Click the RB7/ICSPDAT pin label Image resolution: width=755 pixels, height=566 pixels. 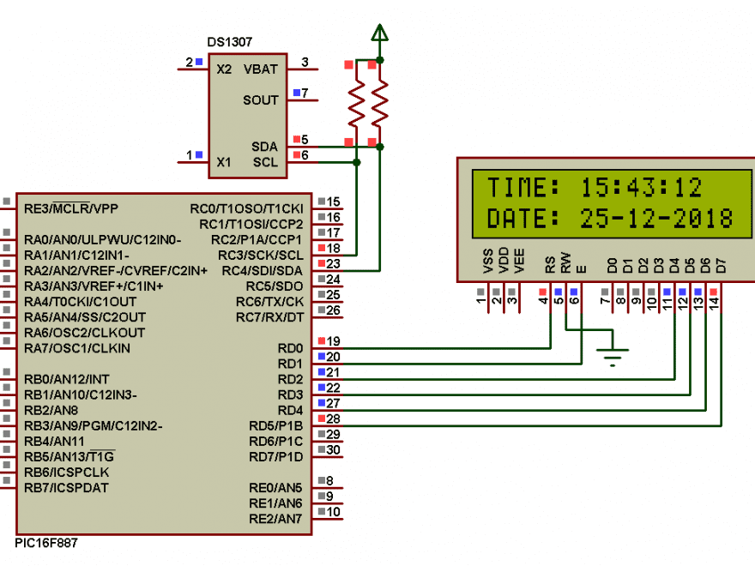pos(66,488)
